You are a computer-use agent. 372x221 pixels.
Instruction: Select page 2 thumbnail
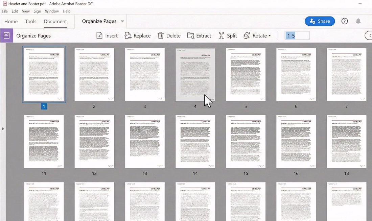94,74
